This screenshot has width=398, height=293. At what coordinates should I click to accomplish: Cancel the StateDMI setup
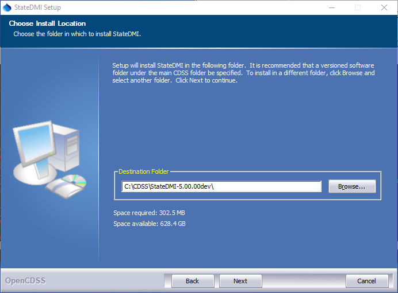pos(367,281)
